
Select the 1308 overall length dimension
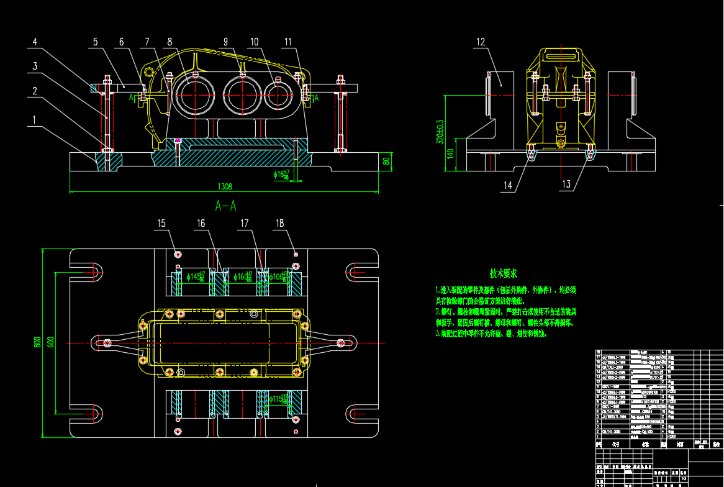(225, 187)
